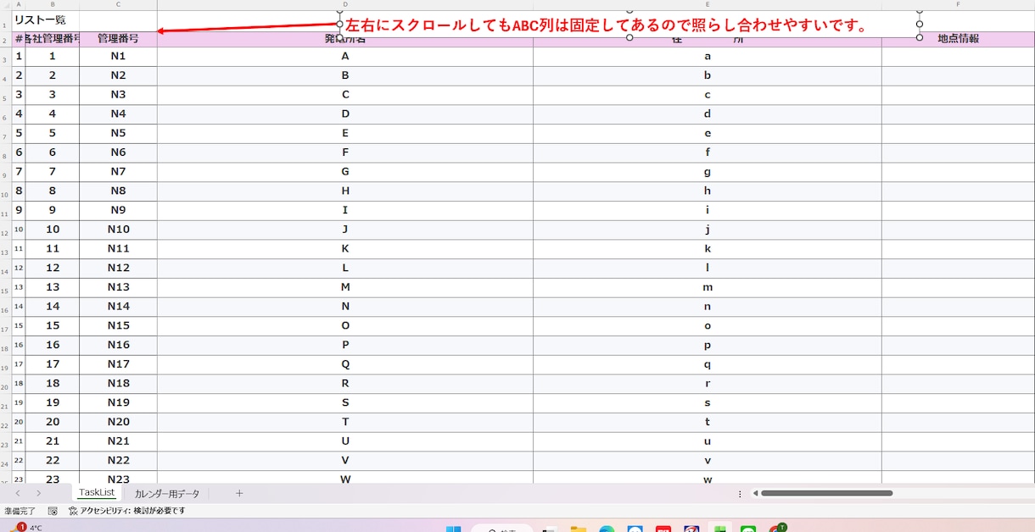Viewport: 1035px width, 532px height.
Task: Select column D header
Action: (x=344, y=4)
